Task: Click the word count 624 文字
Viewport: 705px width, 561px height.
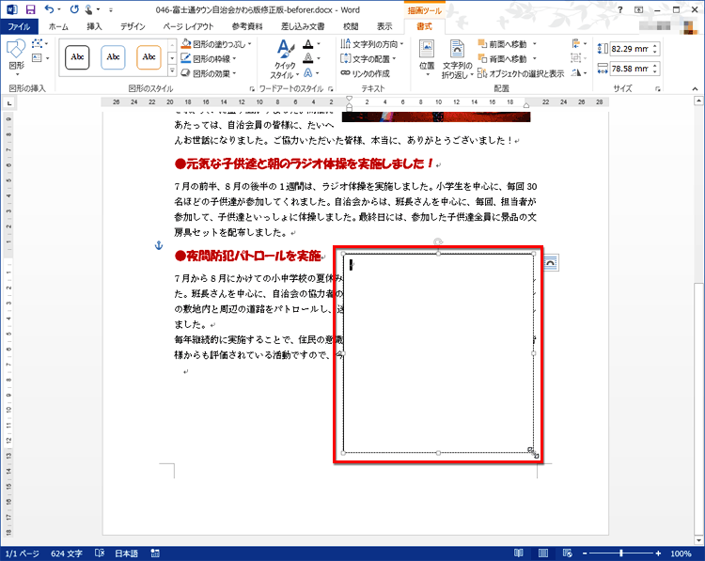Action: tap(67, 553)
